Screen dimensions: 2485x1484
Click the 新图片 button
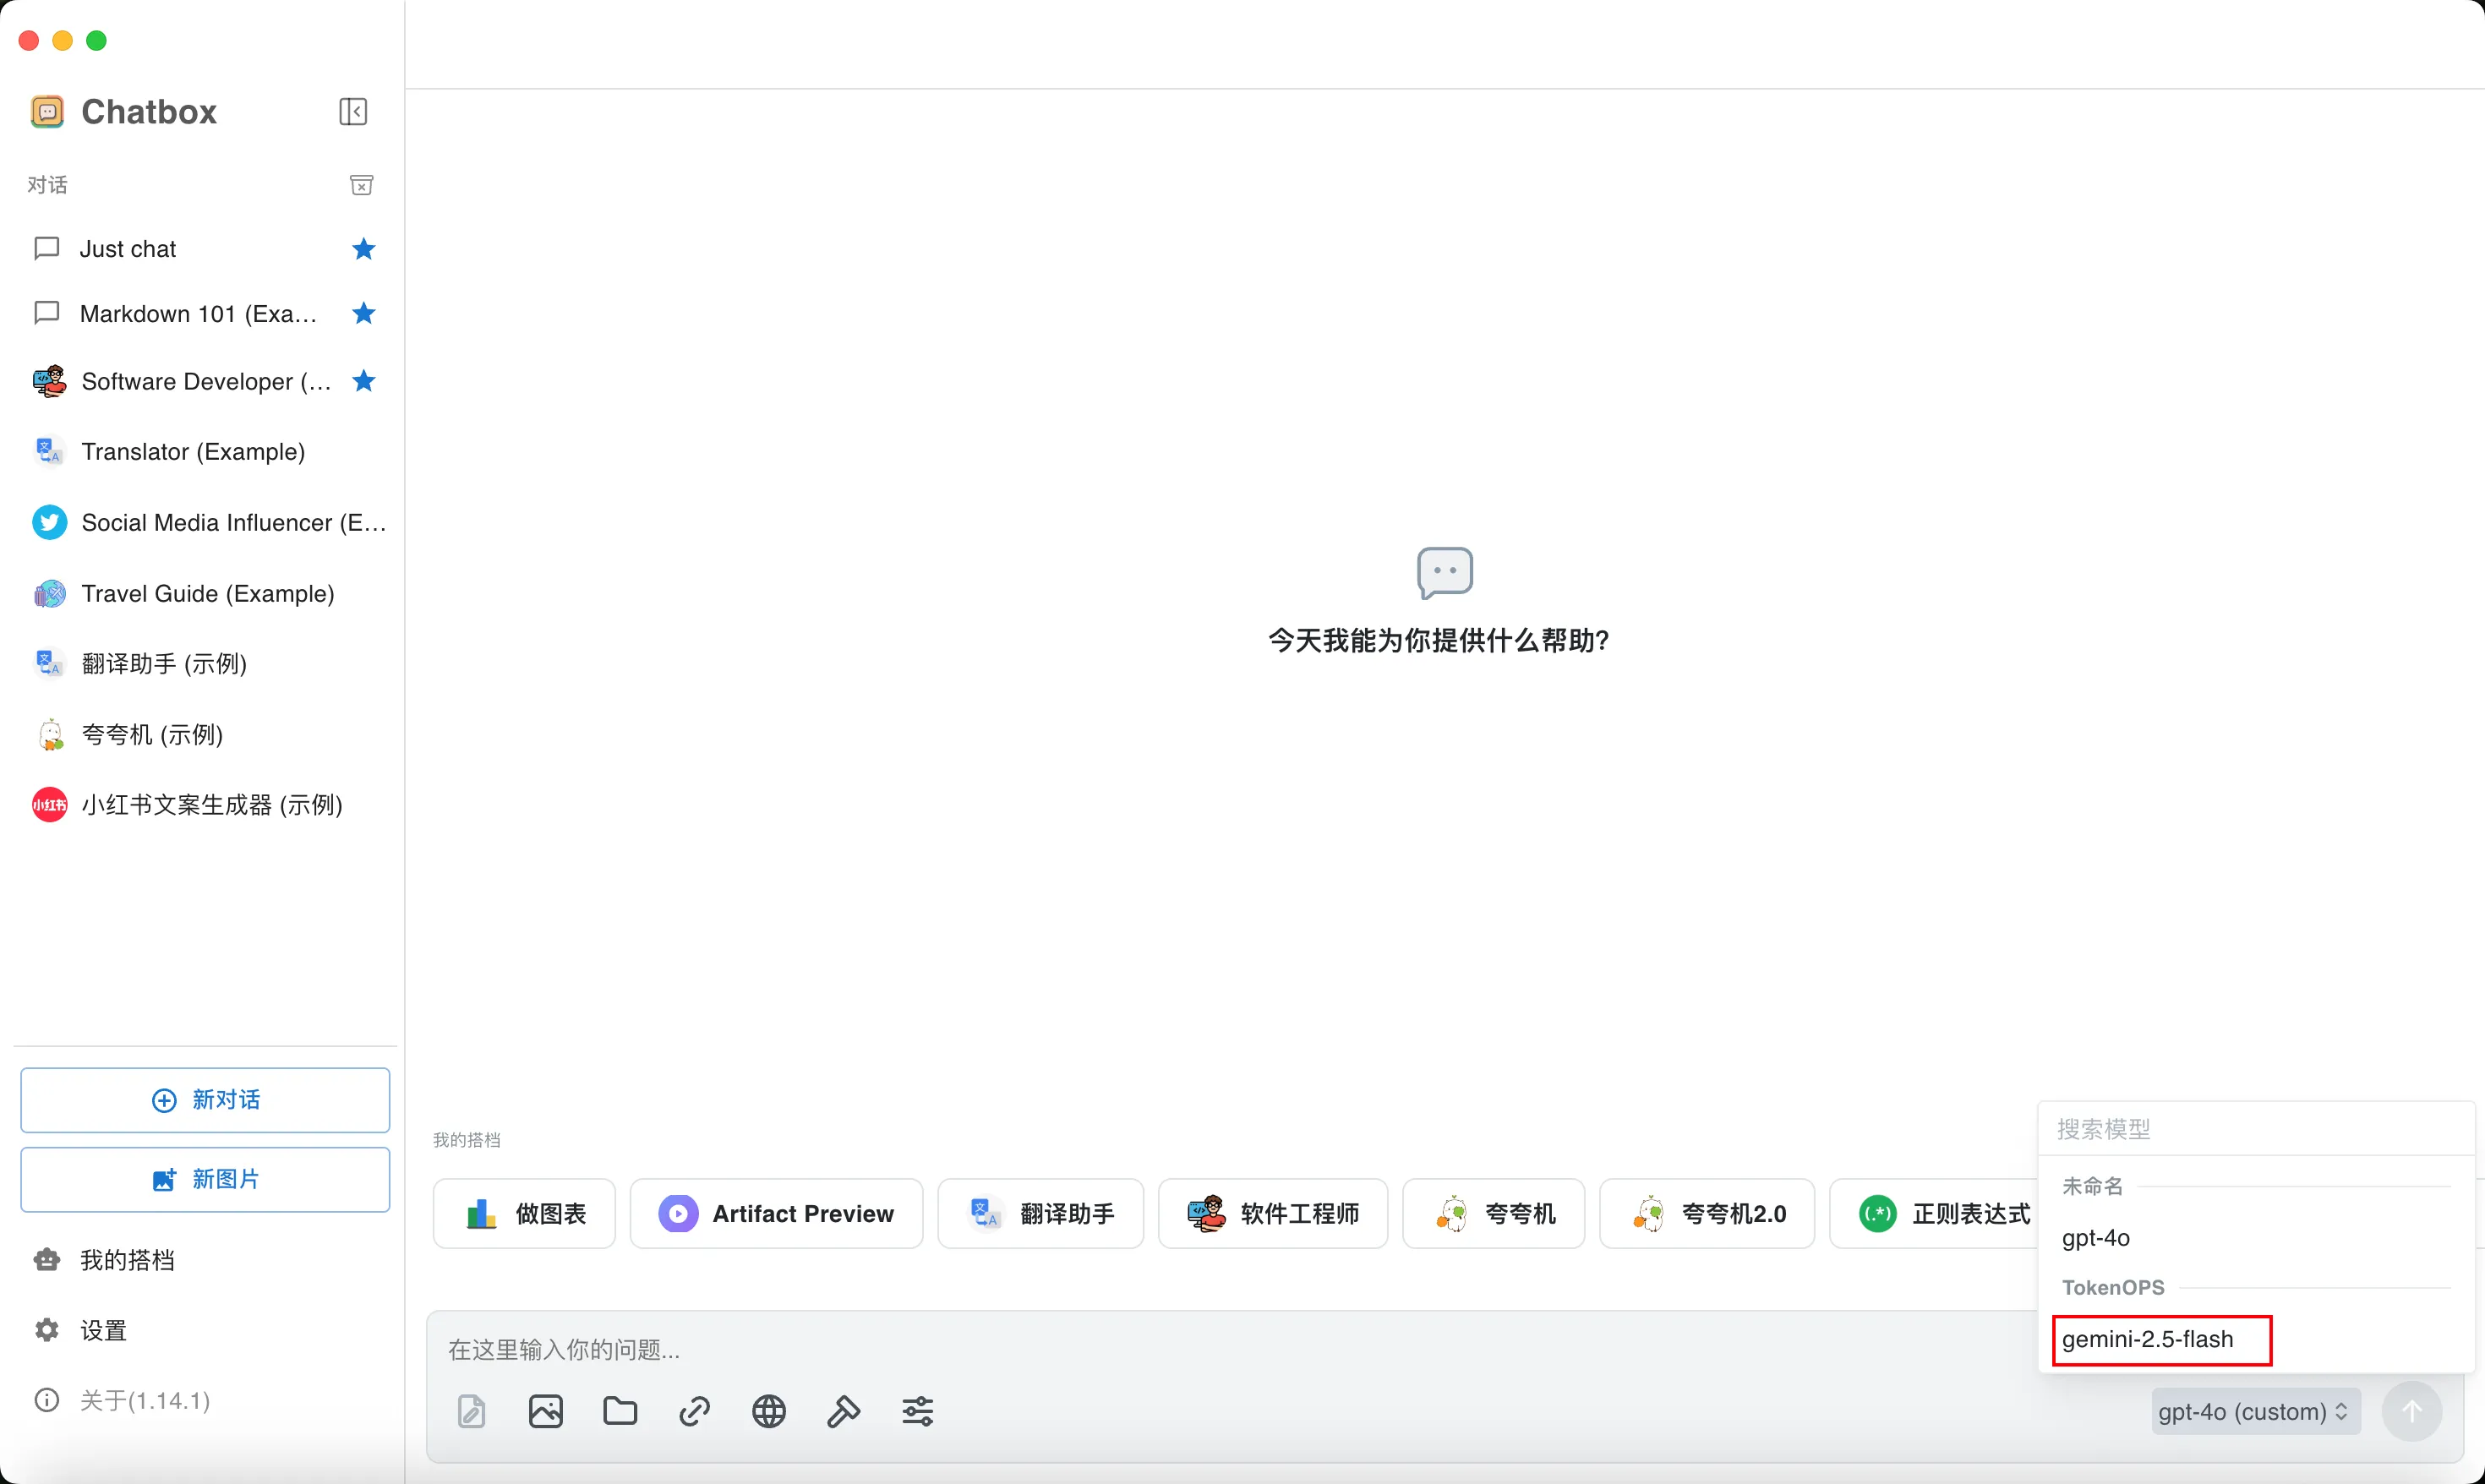[205, 1180]
